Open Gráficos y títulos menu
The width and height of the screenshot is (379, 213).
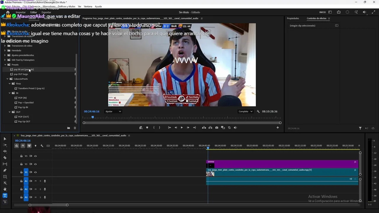[67, 7]
